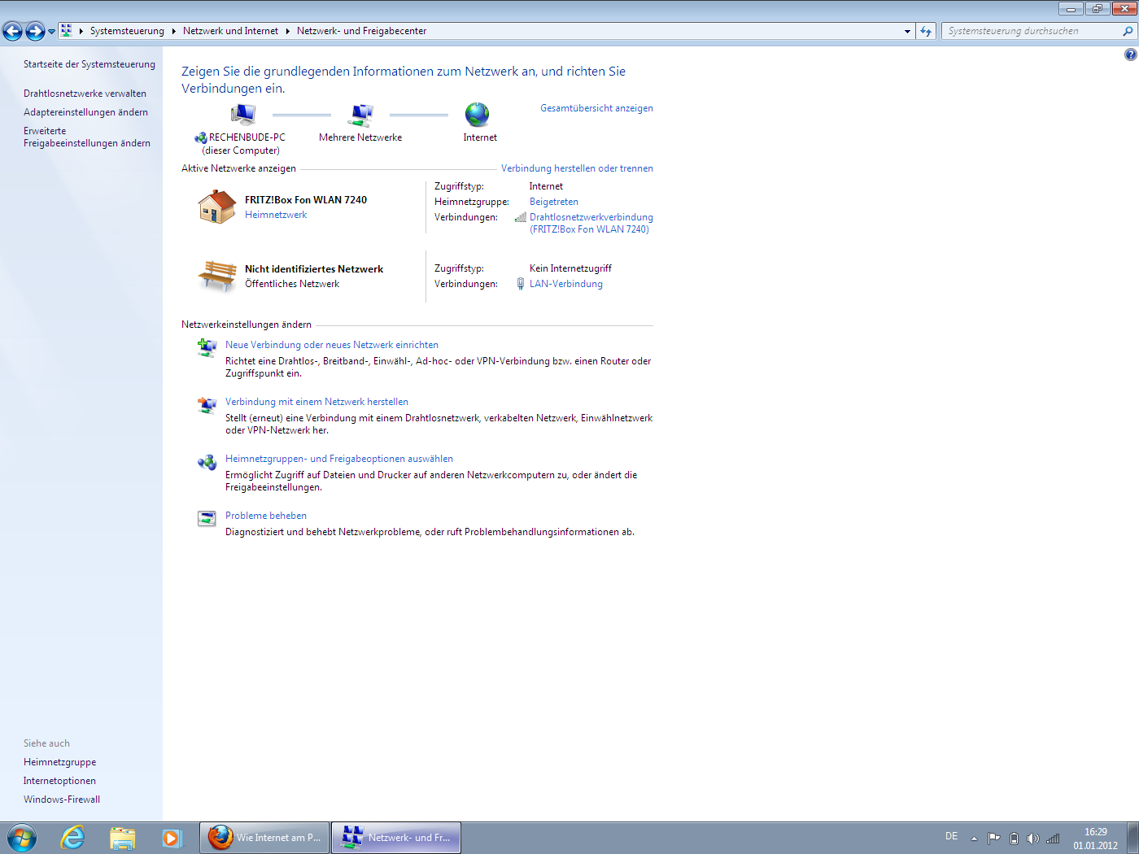Expand the address bar history dropdown

point(907,31)
